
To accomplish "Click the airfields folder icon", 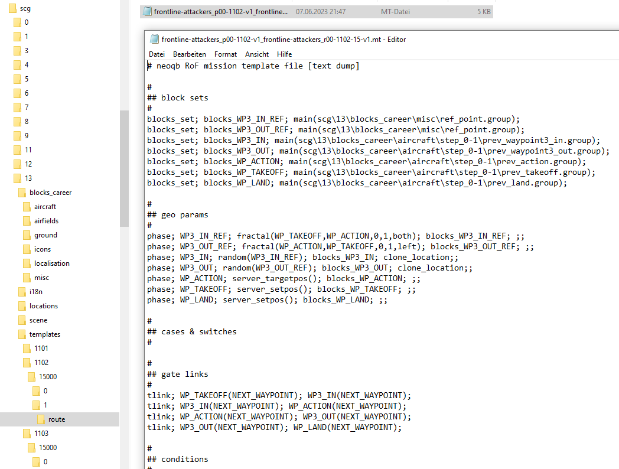I will pos(27,221).
